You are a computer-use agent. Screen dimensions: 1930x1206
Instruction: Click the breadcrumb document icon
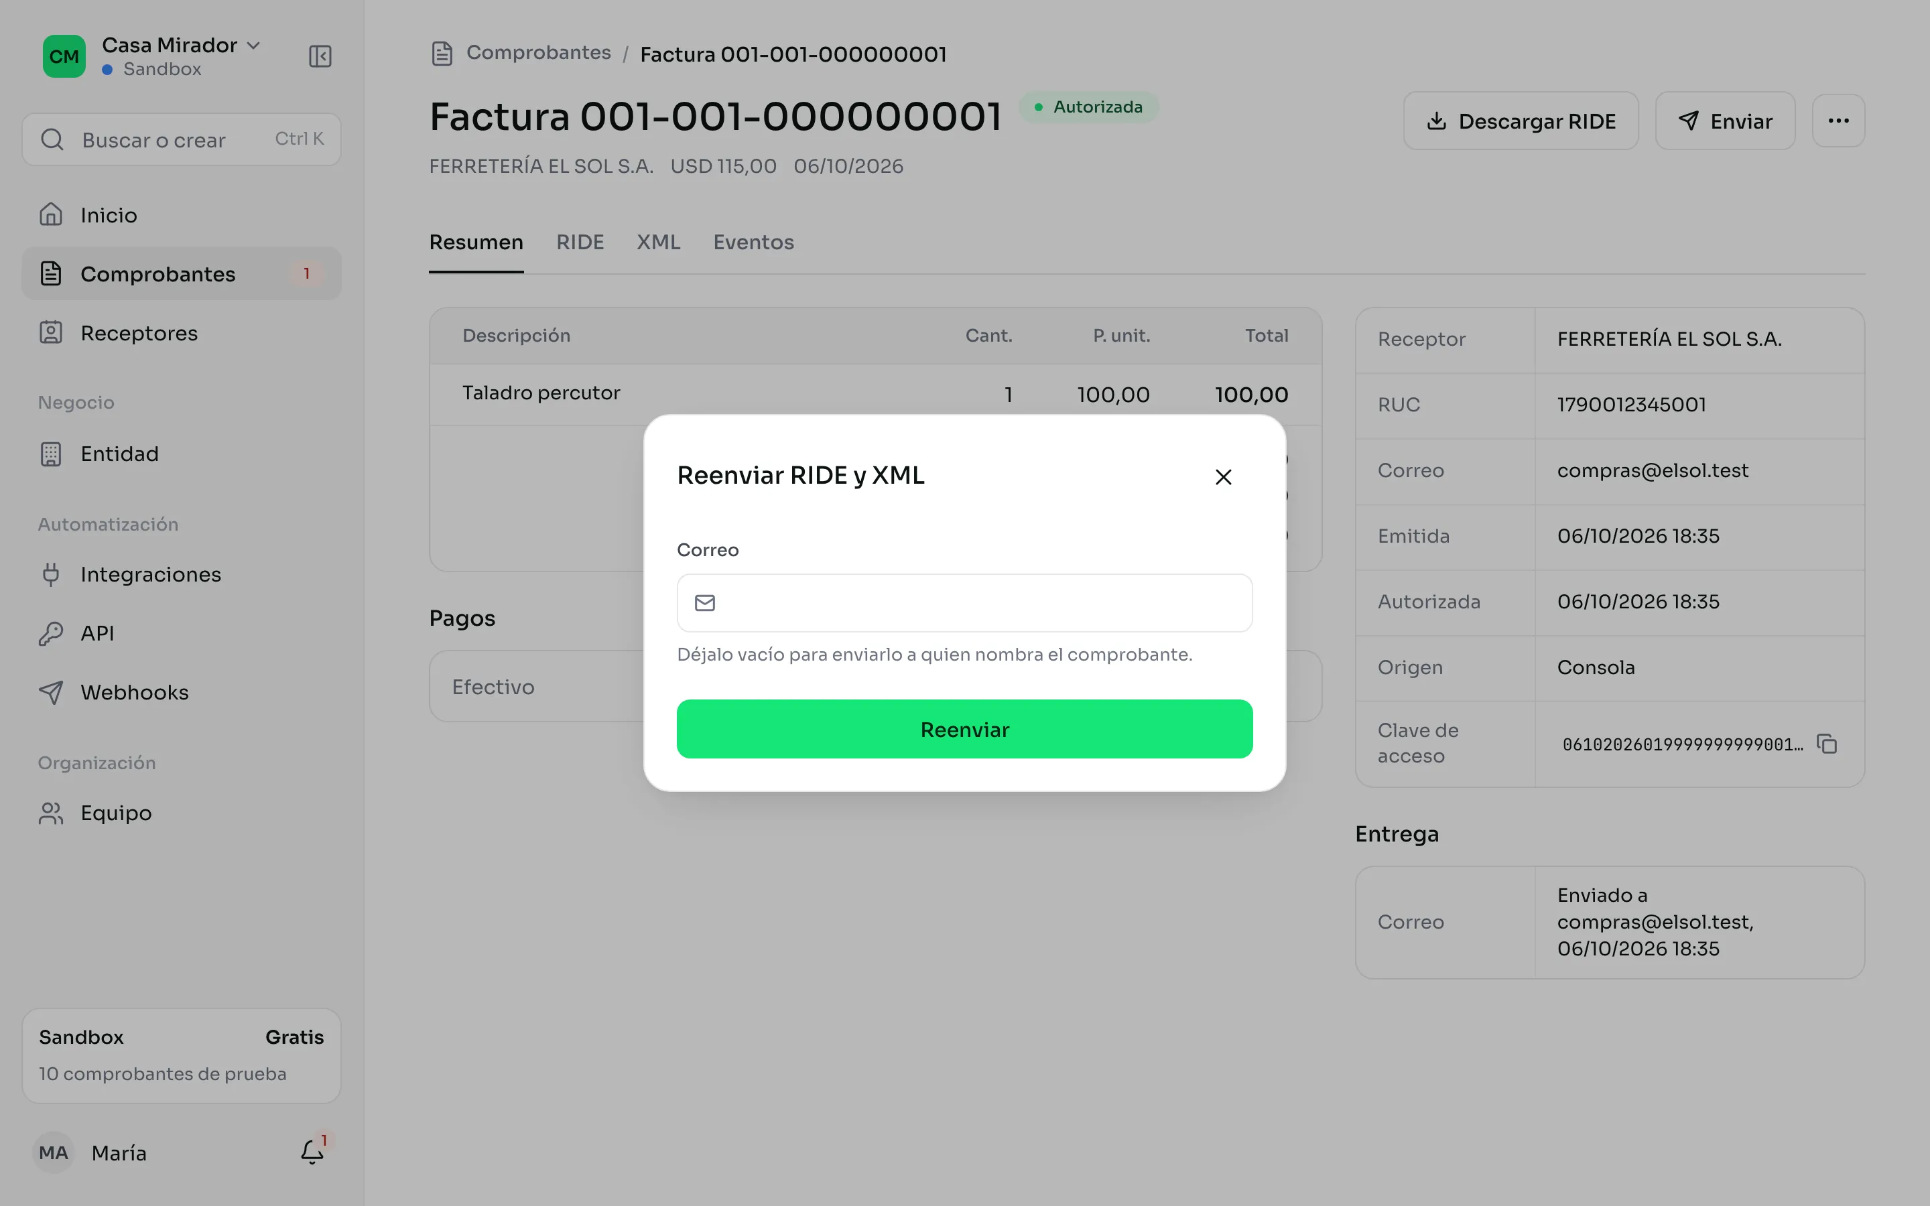(x=442, y=54)
